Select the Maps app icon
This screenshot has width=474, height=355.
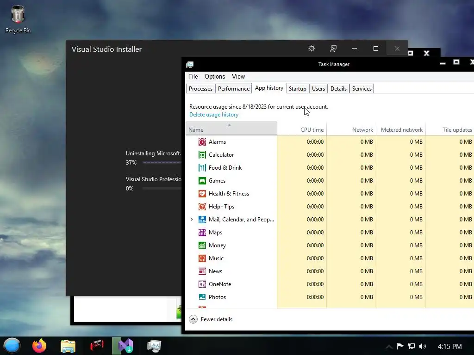[x=202, y=233]
